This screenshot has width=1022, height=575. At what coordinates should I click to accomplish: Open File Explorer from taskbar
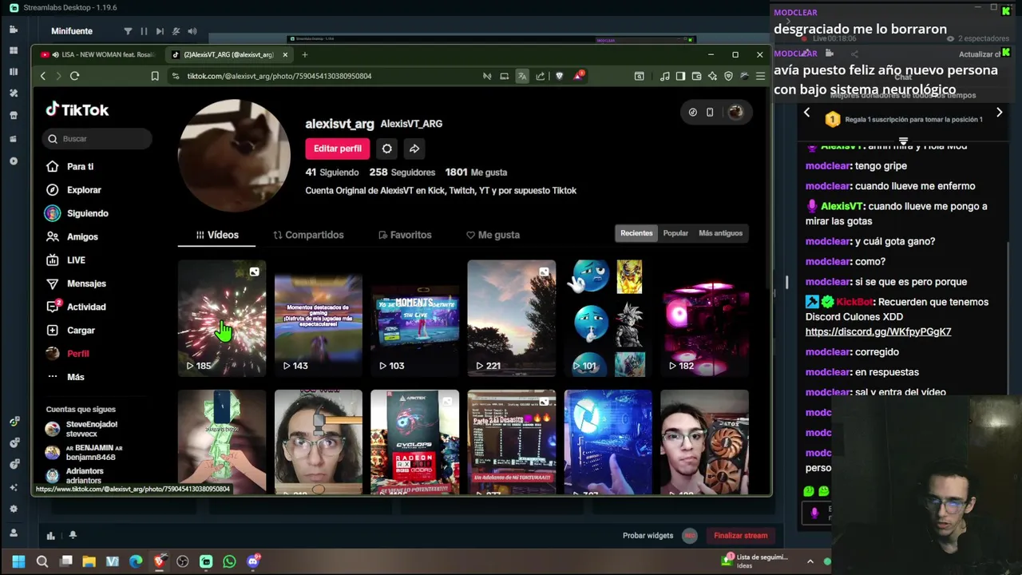89,561
